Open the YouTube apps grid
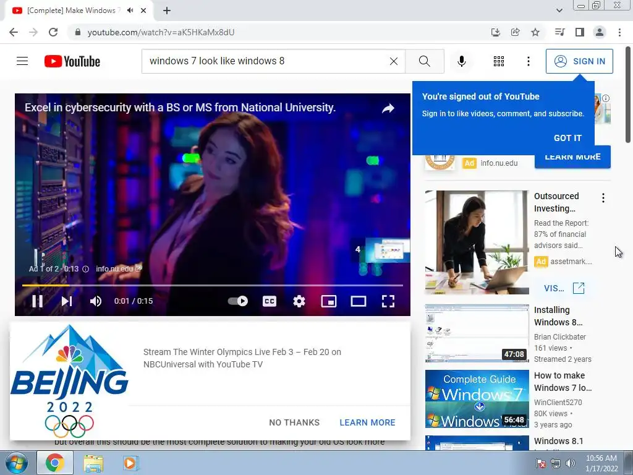Image resolution: width=633 pixels, height=475 pixels. click(x=499, y=61)
